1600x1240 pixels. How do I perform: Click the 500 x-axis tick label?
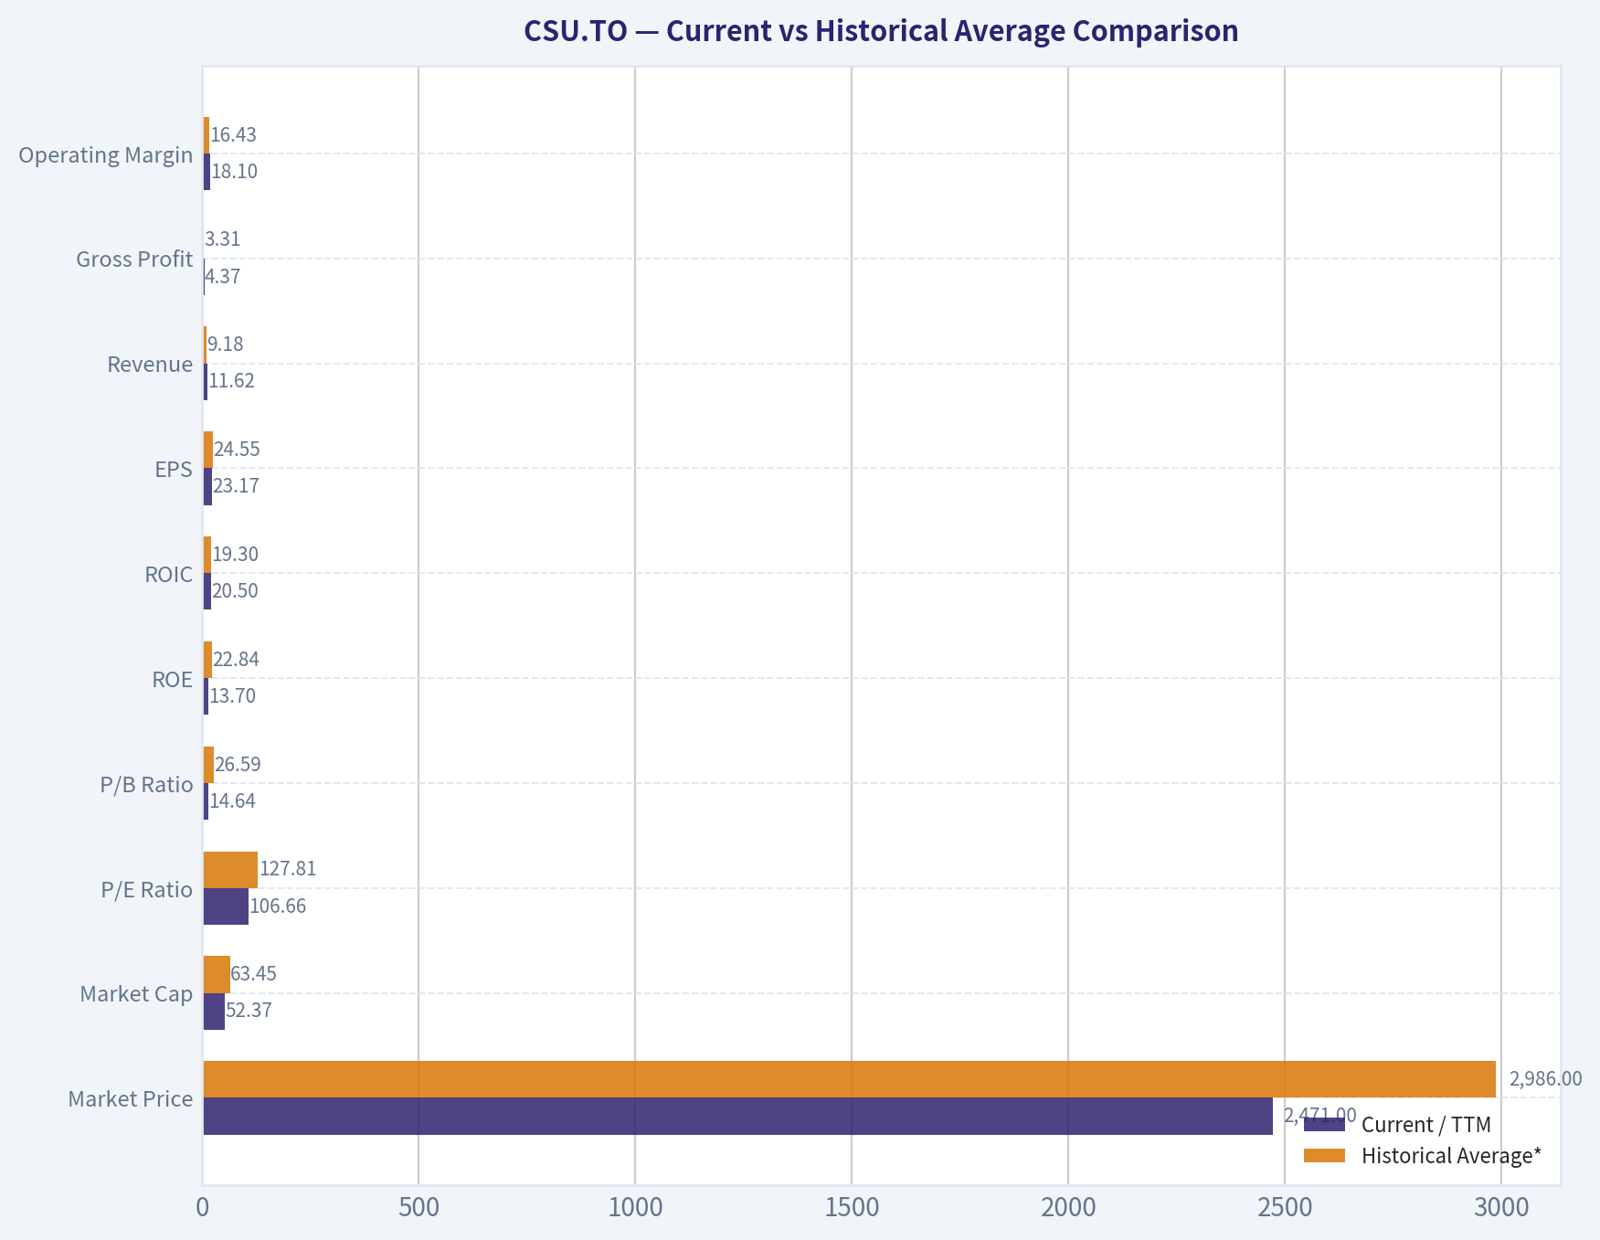tap(419, 1208)
